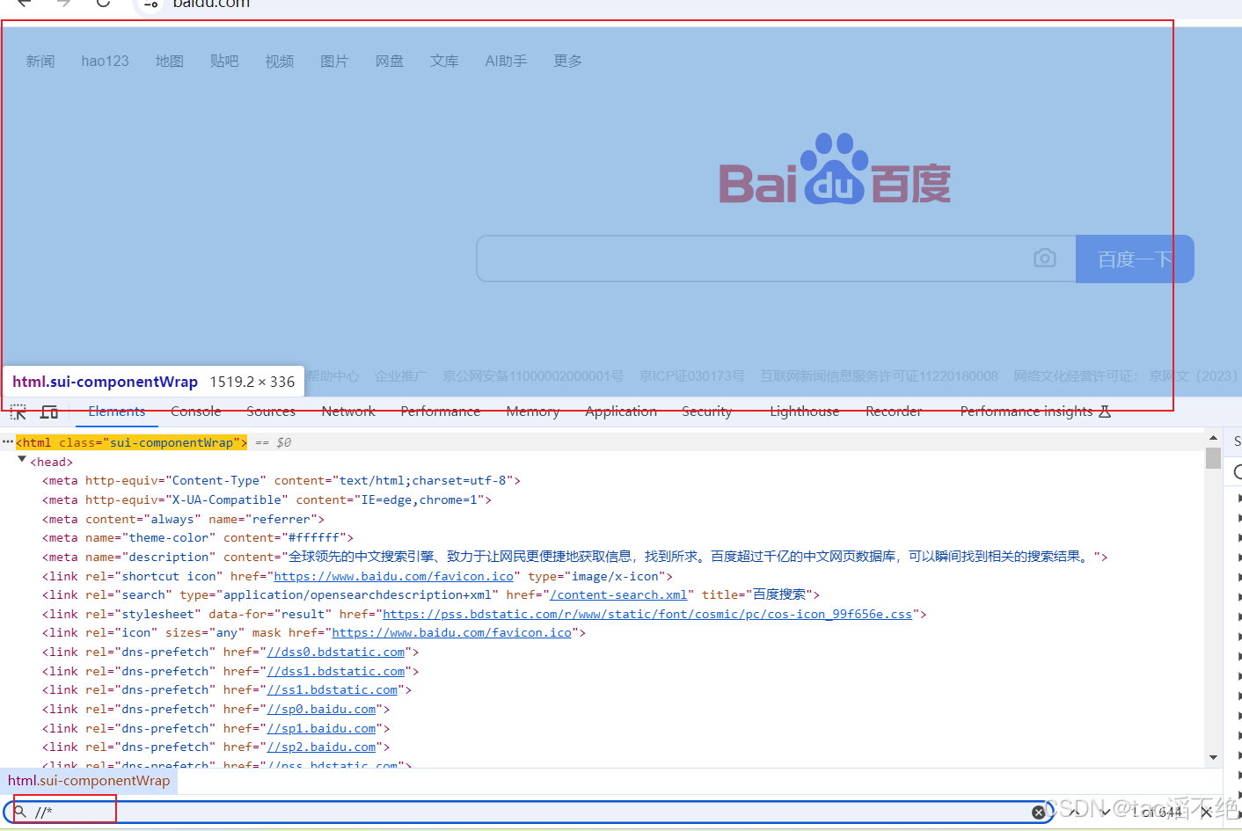The image size is (1242, 831).
Task: Click the 网盘 link
Action: point(390,61)
